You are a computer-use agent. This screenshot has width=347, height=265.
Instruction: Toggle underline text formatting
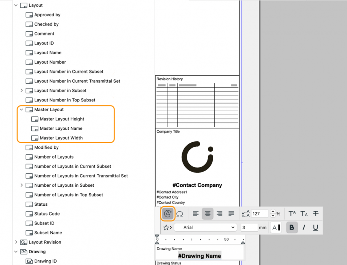(315, 227)
